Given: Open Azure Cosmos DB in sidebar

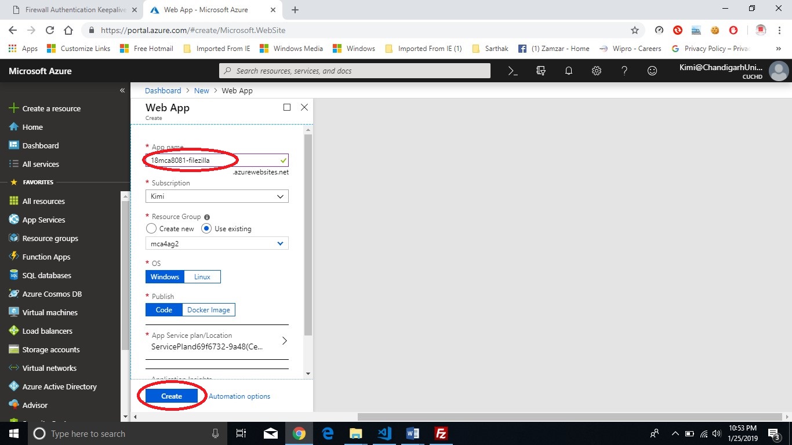Looking at the screenshot, I should point(45,294).
